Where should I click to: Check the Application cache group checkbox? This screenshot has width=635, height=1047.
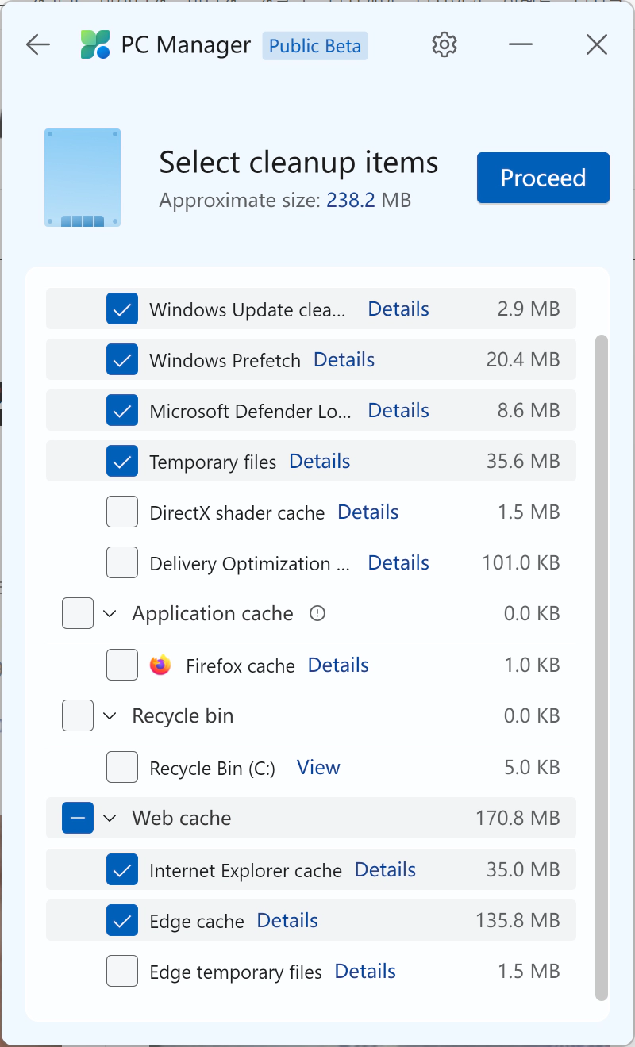[x=78, y=613]
